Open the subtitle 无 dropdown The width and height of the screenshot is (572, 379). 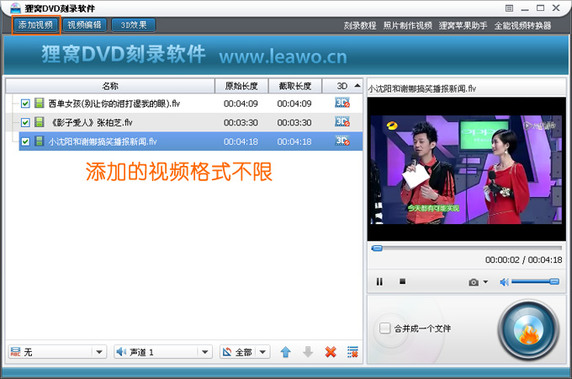click(x=57, y=352)
